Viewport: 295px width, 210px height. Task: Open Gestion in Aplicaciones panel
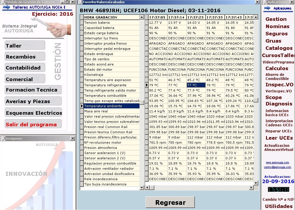276,19
